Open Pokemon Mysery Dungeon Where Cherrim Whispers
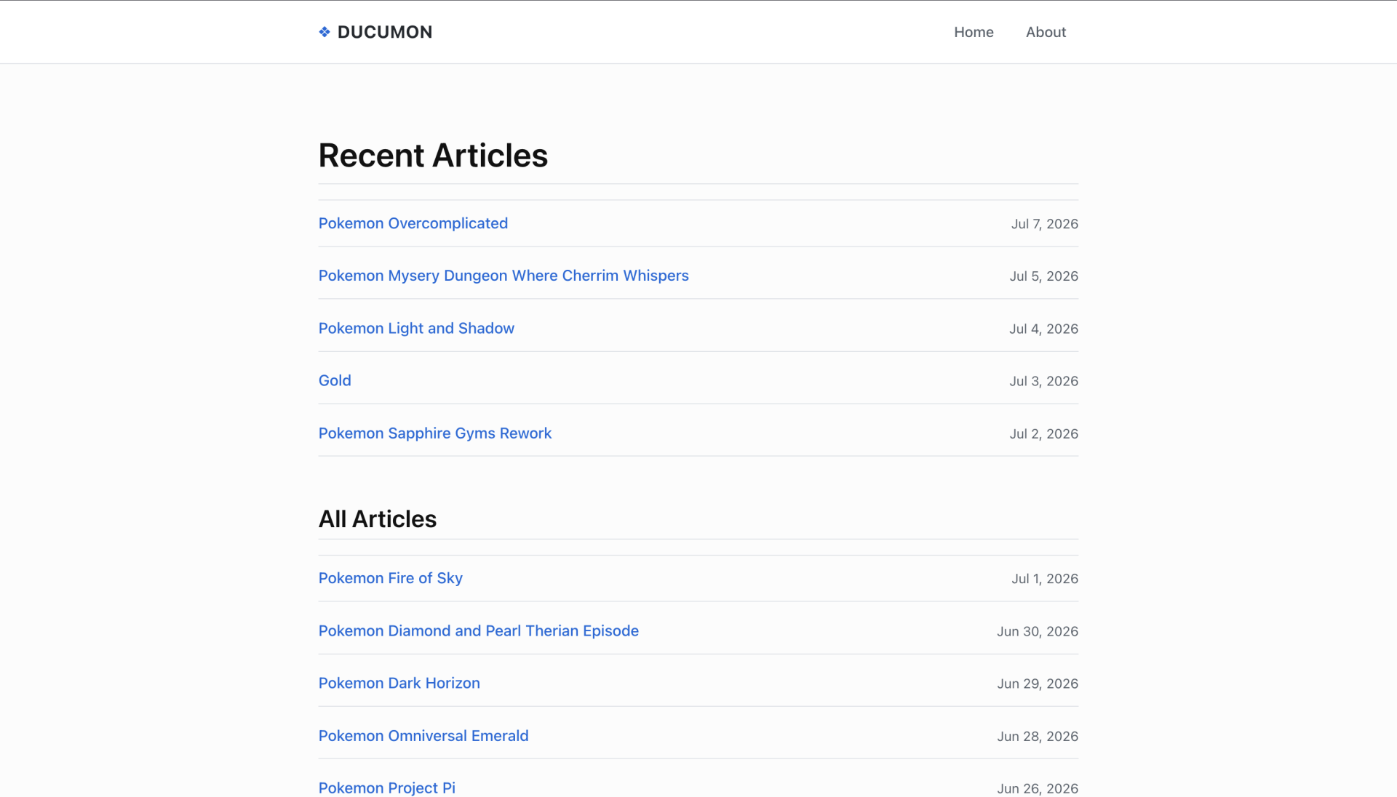Screen dimensions: 1397x797 [504, 276]
